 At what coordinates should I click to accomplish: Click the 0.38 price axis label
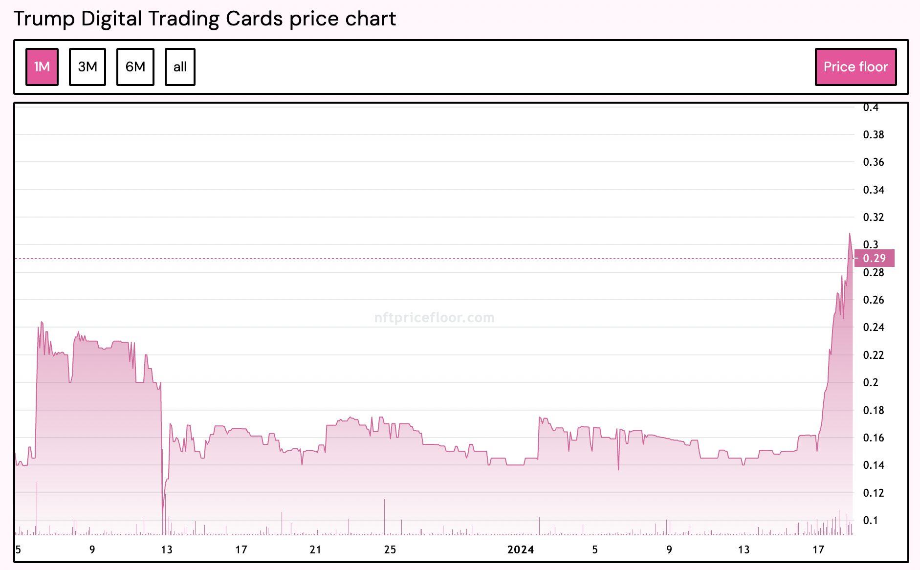pos(873,135)
